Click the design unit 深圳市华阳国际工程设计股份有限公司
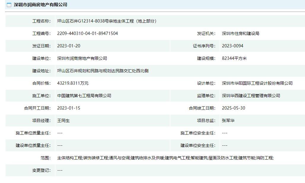 point(257,83)
